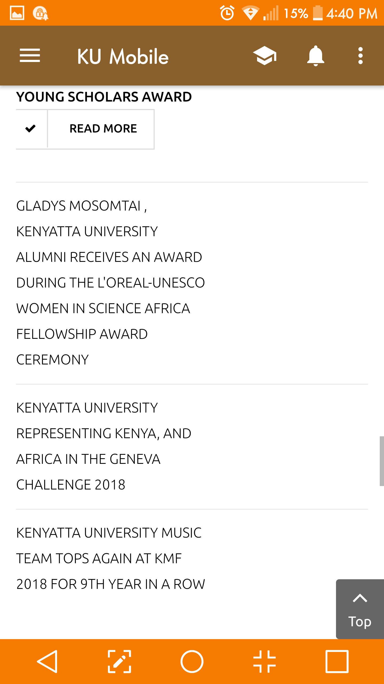Open the Geneva Challenge 2018 article
The width and height of the screenshot is (384, 684).
coord(104,446)
